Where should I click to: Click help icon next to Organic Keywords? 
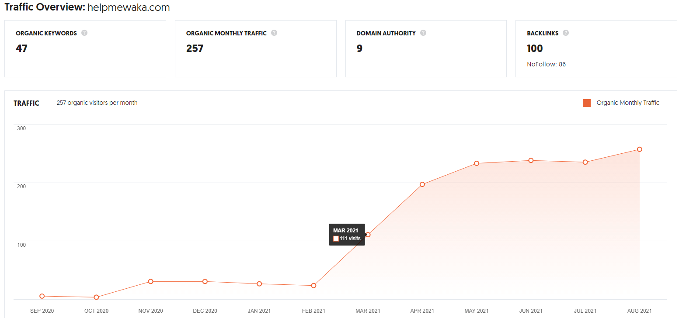[x=84, y=33]
